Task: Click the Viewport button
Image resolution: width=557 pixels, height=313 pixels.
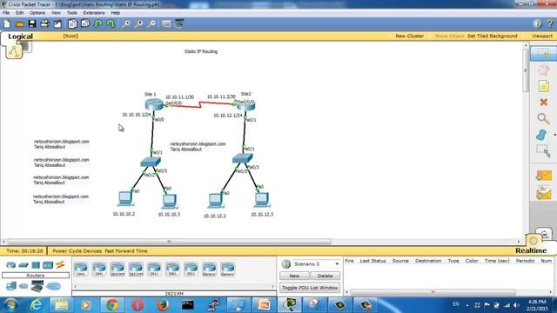Action: [x=542, y=37]
